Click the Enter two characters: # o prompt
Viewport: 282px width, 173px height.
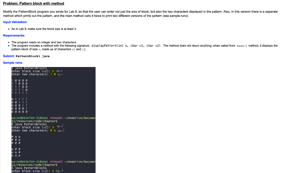point(33,130)
